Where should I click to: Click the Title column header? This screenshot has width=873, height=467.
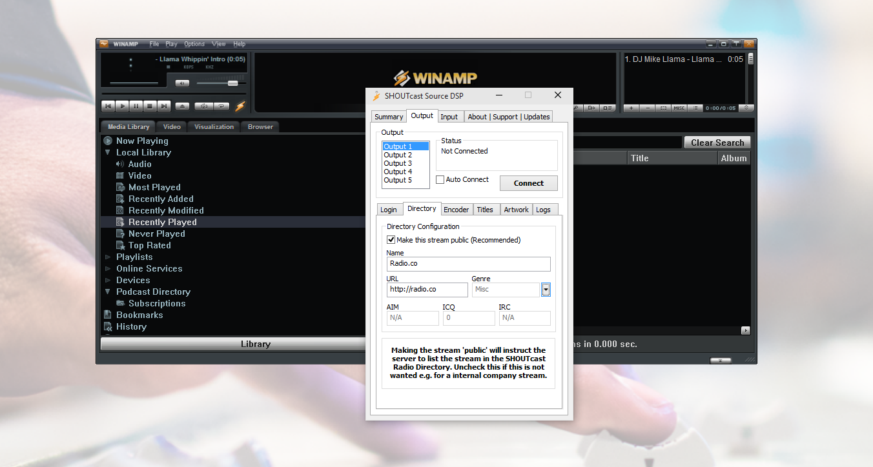tap(672, 158)
